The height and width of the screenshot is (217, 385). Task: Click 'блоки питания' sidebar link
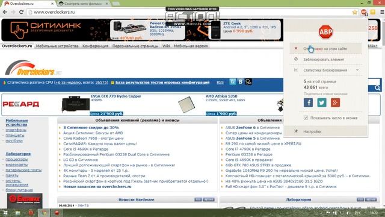point(19,190)
